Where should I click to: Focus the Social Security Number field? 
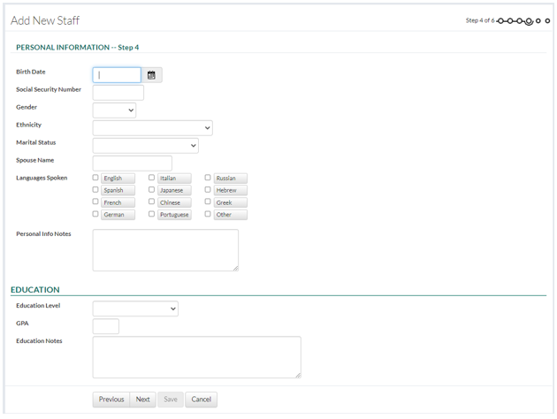point(118,93)
